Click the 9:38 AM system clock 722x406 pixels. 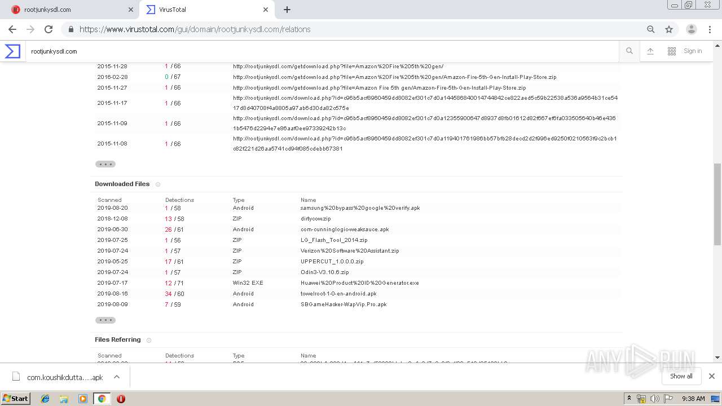(693, 399)
